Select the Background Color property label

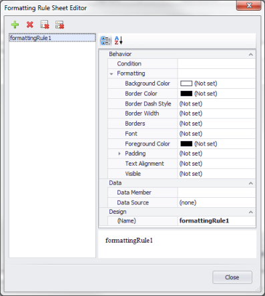tap(148, 84)
